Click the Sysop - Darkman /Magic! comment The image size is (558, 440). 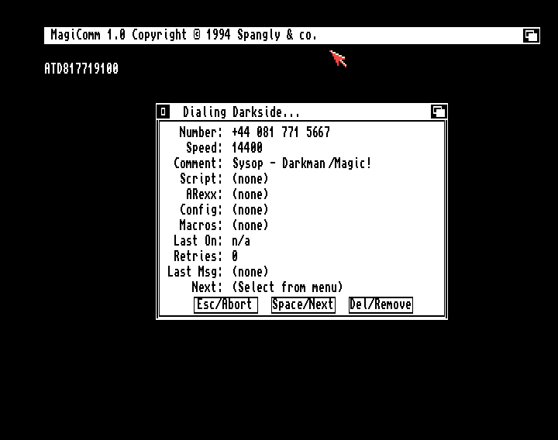tap(301, 163)
